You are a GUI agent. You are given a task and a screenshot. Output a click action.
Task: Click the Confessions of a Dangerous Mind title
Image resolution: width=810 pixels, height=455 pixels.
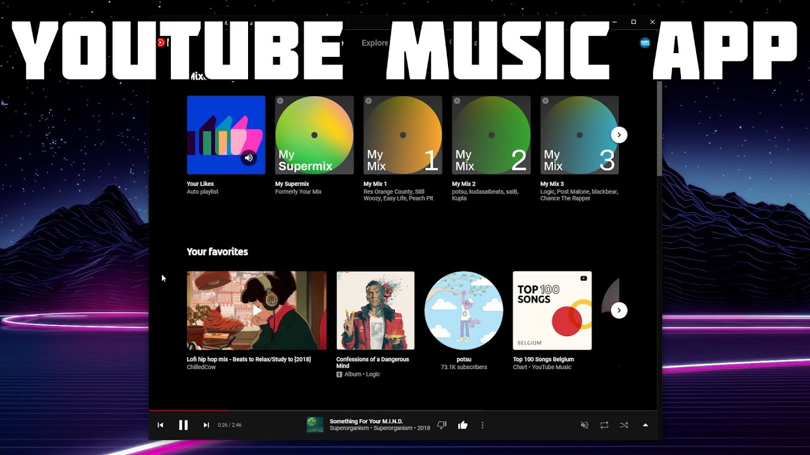point(373,362)
